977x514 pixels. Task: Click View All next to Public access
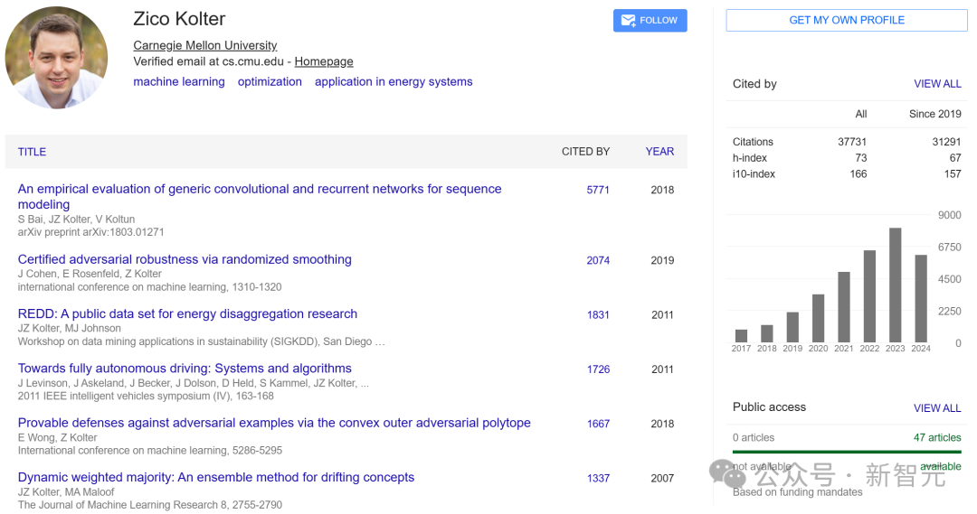click(x=937, y=408)
